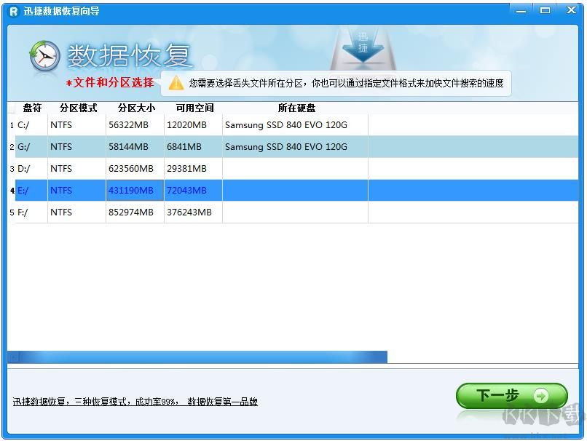Click the 58144MB partition size cell

135,146
